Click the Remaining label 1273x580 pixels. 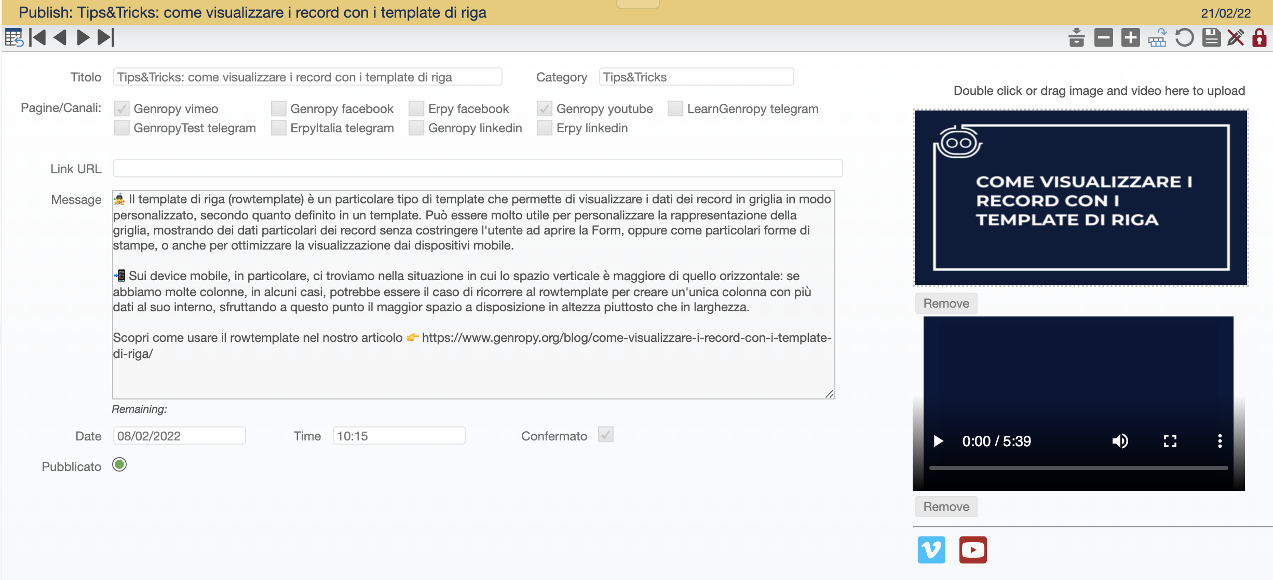[x=139, y=409]
